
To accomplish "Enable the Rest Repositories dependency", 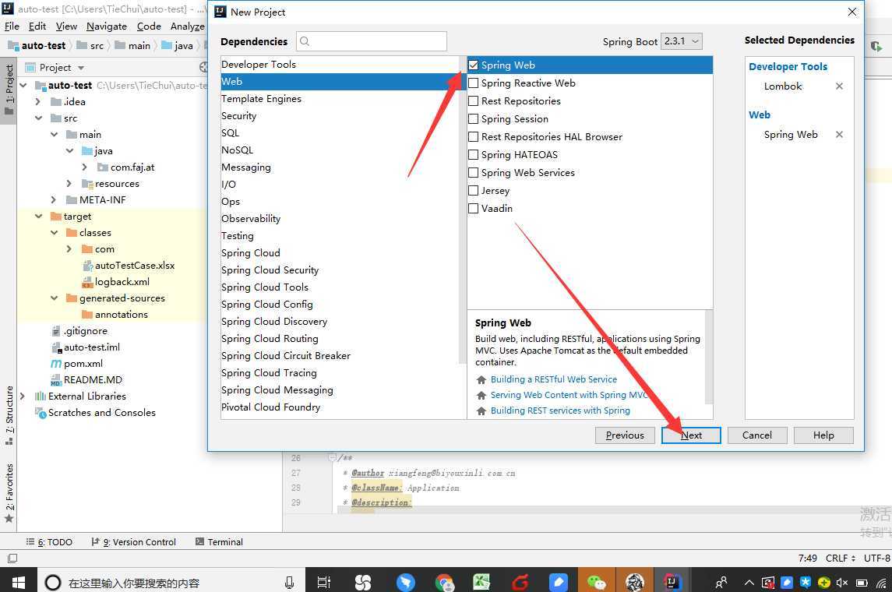I will 473,100.
